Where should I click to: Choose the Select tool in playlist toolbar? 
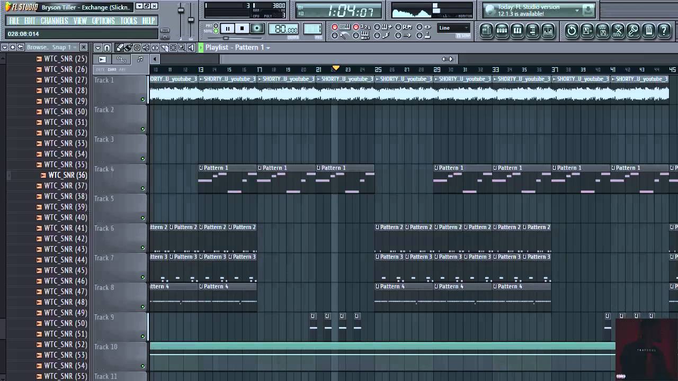173,48
